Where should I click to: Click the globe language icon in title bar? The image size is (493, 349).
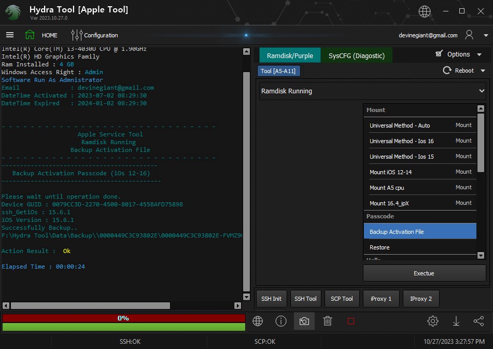click(425, 11)
